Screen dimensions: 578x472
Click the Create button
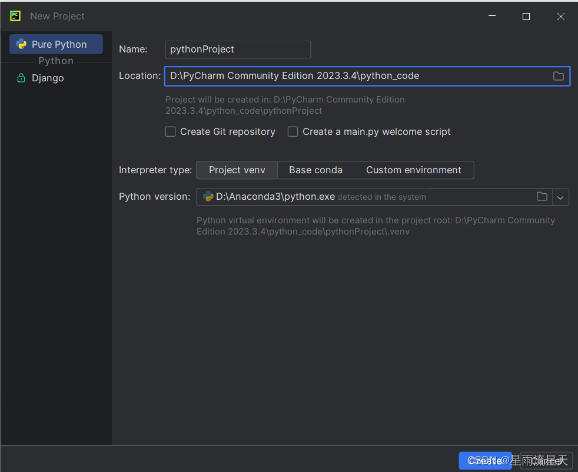coord(485,461)
